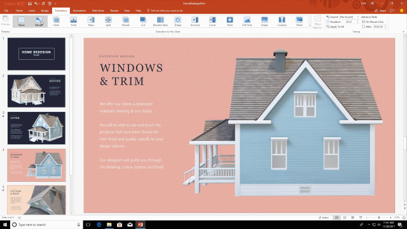Open the comments pane icon
Screen dimensions: 407x229
(392, 11)
